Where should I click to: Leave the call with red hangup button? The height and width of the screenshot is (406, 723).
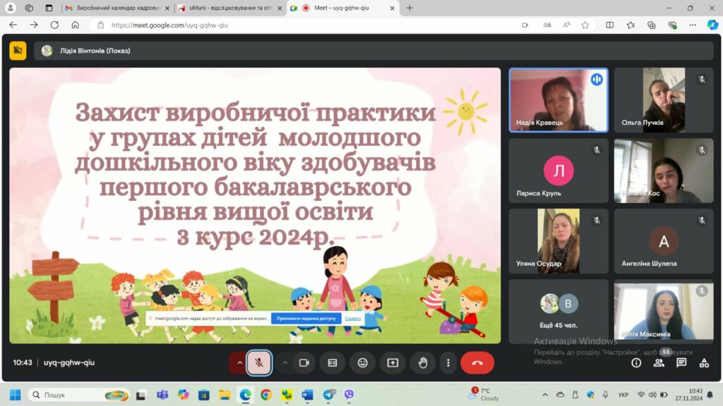click(477, 363)
